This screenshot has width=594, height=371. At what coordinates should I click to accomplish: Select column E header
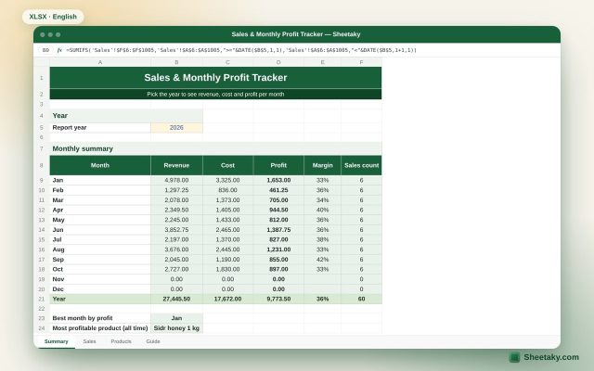coord(322,62)
